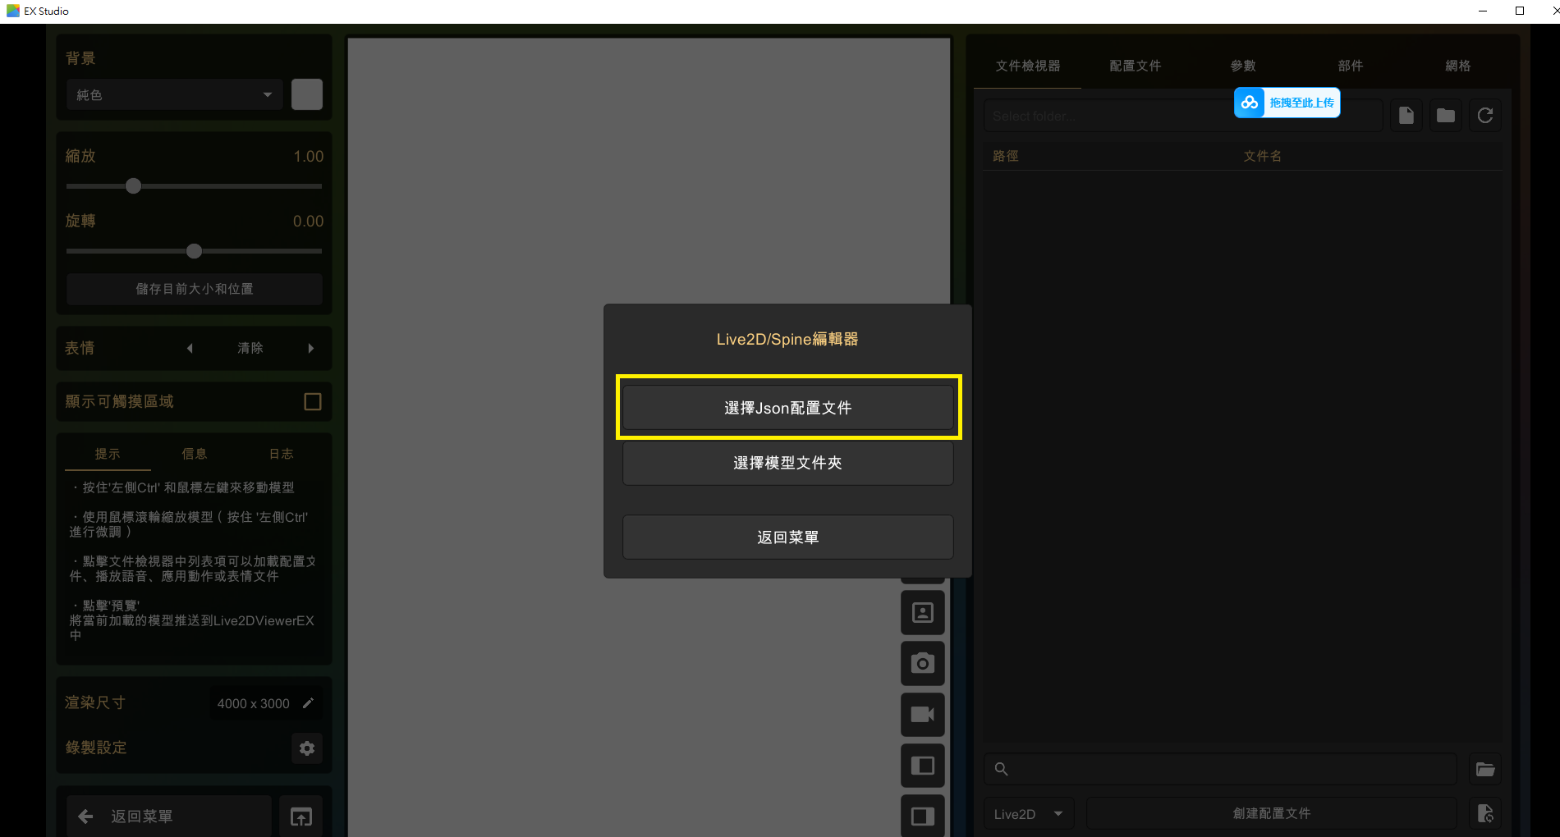The height and width of the screenshot is (837, 1560).
Task: Click the zoom slider handle
Action: point(133,186)
